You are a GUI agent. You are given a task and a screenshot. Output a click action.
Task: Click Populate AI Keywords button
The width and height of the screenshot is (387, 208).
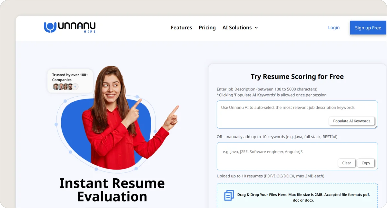(352, 121)
